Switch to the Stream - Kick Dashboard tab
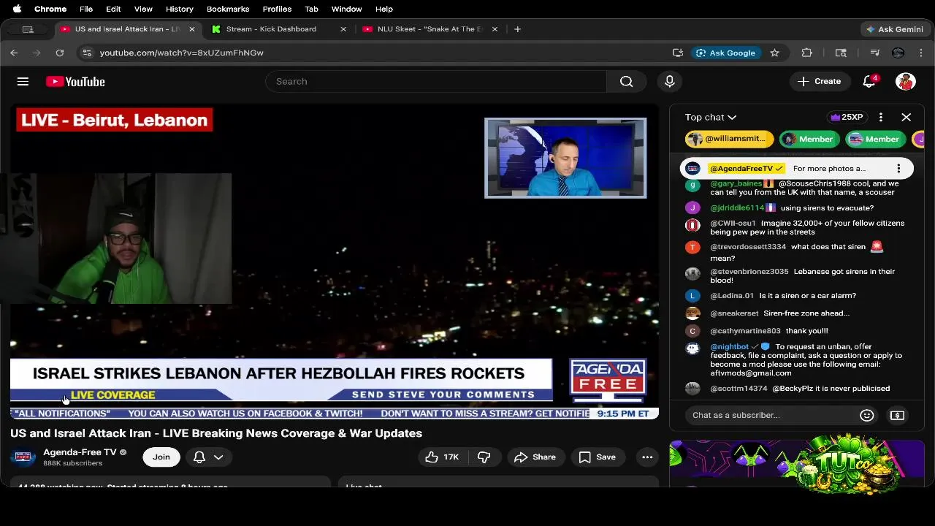 tap(271, 29)
